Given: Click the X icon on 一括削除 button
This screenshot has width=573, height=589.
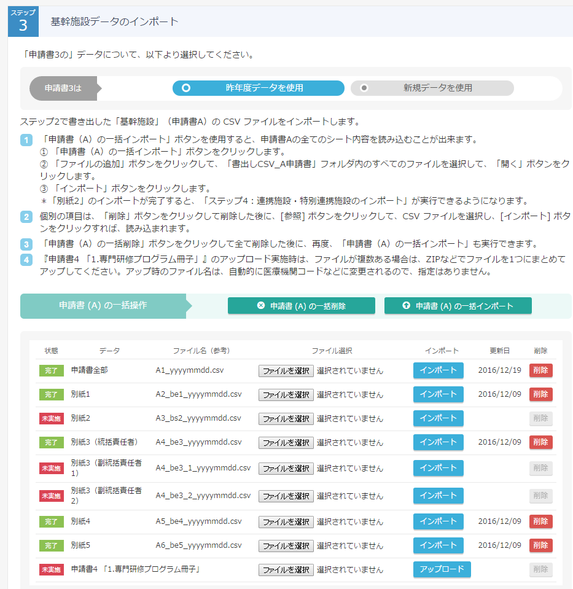Looking at the screenshot, I should [261, 306].
